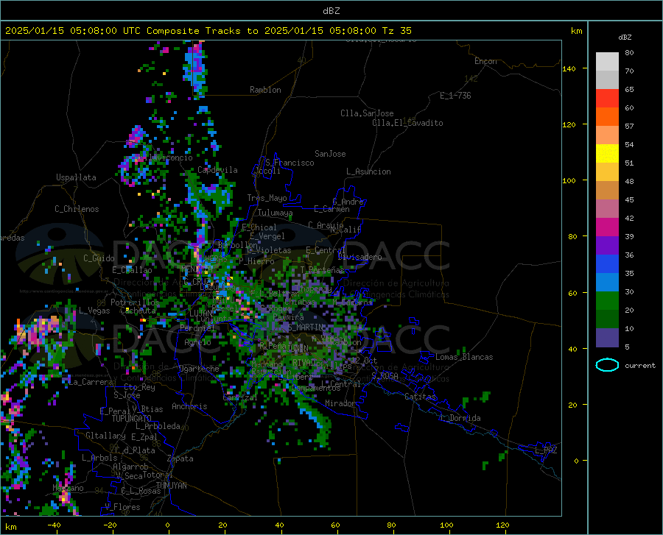Click the 'Potrerillos' map label

[135, 302]
